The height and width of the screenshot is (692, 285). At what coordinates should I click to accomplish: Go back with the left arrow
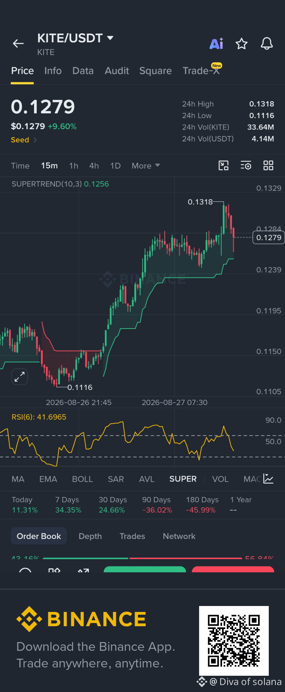pyautogui.click(x=18, y=44)
